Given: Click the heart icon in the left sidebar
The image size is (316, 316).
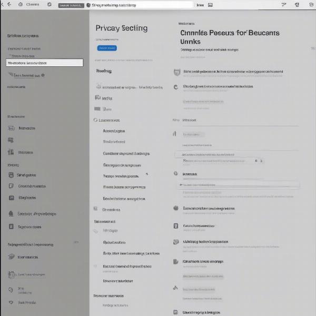Looking at the screenshot, I should [x=11, y=302].
